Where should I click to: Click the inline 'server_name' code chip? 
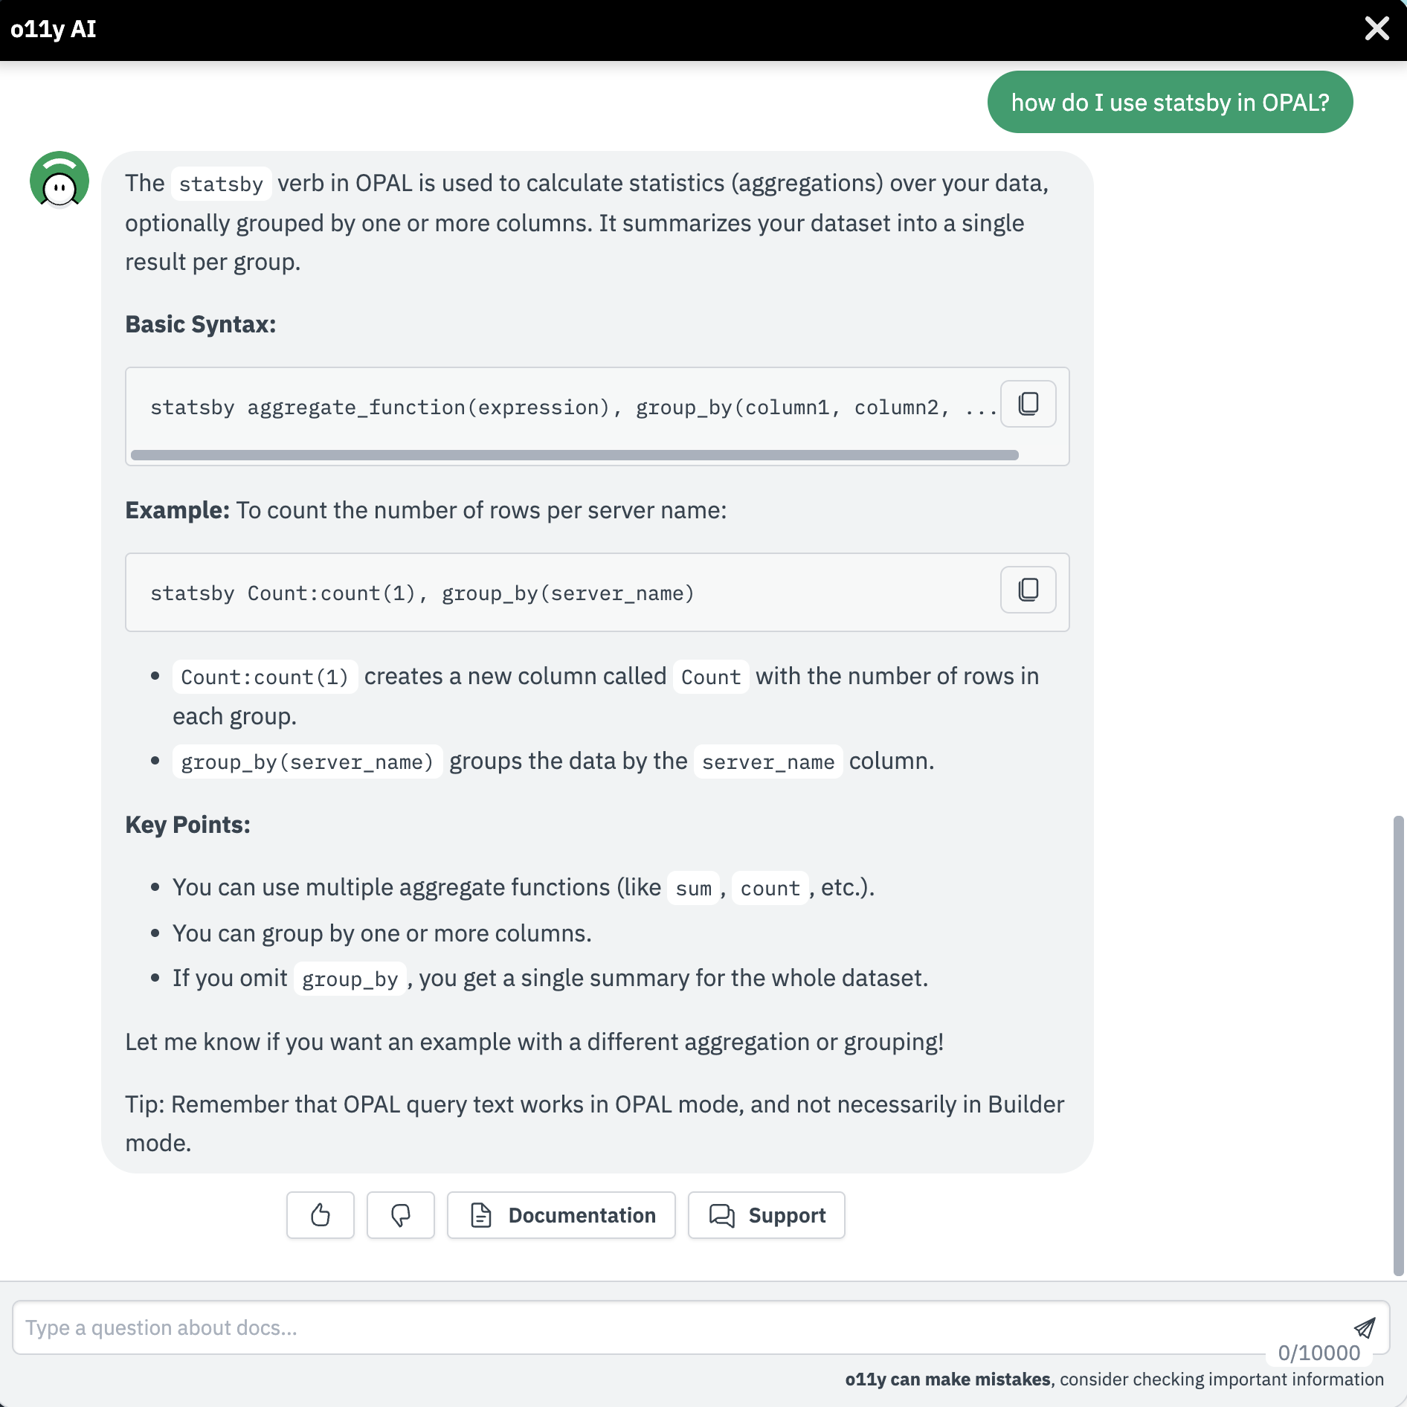(768, 762)
